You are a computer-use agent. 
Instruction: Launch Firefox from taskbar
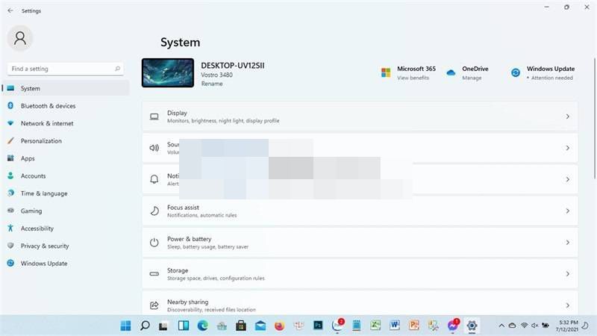(x=279, y=326)
